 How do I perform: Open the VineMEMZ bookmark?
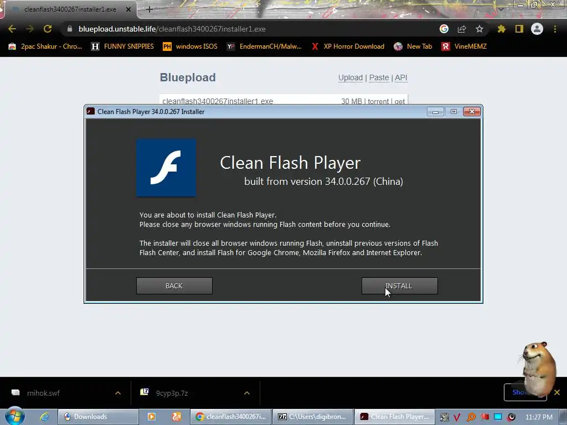pos(465,46)
